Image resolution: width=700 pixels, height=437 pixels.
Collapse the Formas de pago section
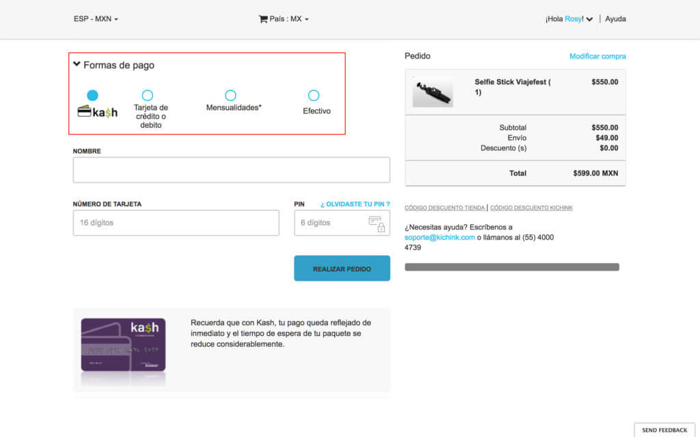tap(114, 65)
